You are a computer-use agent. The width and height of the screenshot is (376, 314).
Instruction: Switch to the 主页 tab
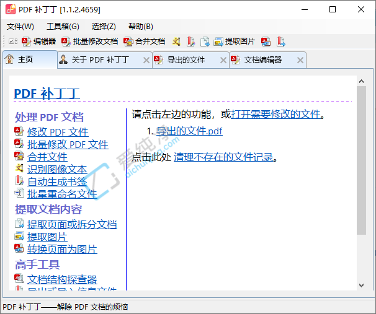30,59
